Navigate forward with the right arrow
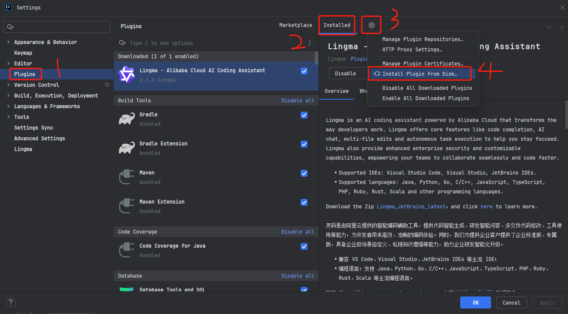The height and width of the screenshot is (314, 568). click(561, 27)
